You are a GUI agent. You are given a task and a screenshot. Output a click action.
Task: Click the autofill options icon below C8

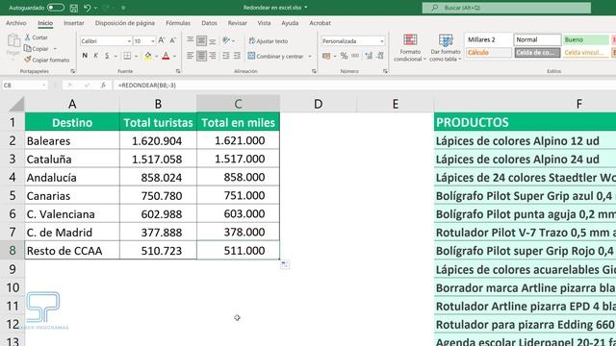coord(285,265)
